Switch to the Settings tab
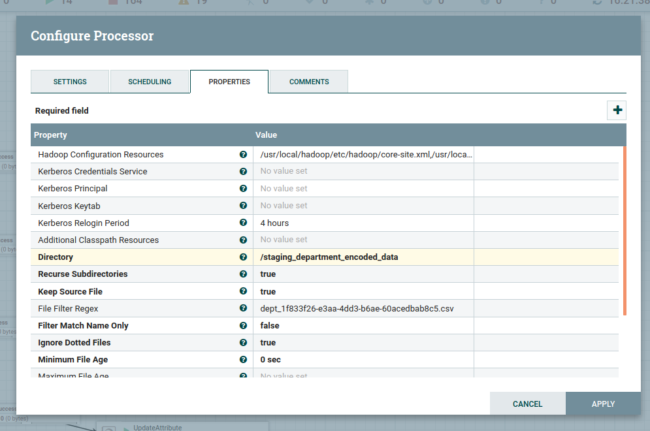The width and height of the screenshot is (650, 431). tap(70, 82)
